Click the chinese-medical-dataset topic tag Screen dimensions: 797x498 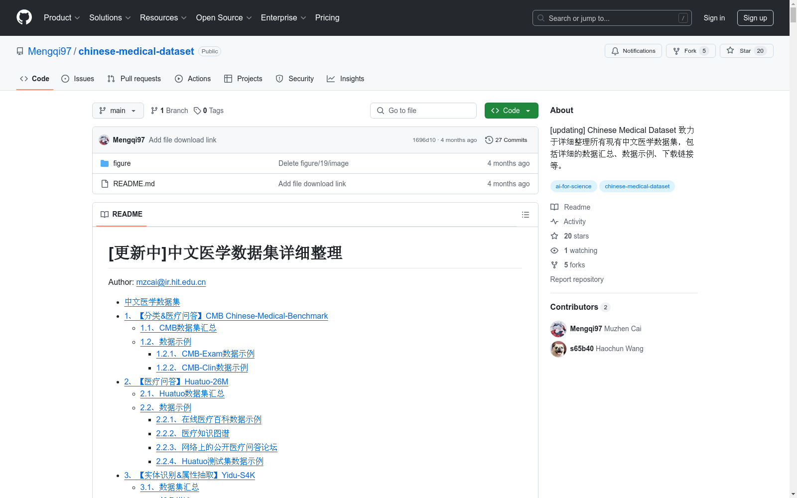(x=637, y=186)
